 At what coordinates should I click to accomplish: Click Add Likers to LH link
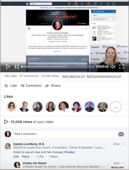[x=73, y=76]
